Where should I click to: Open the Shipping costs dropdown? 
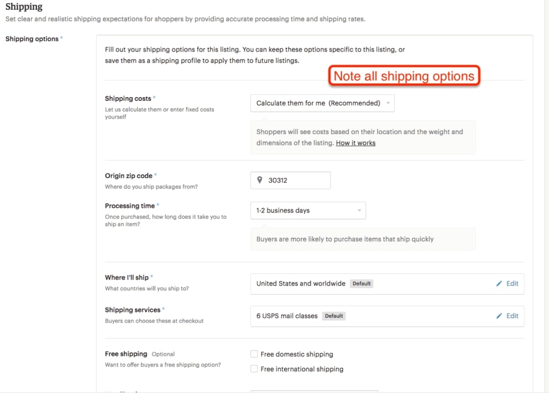[x=322, y=103]
